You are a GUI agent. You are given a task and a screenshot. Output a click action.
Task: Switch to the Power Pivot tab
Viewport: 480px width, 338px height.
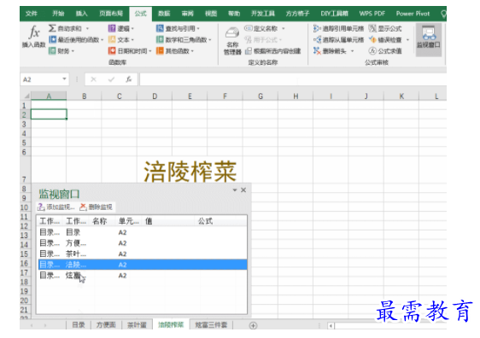point(413,14)
